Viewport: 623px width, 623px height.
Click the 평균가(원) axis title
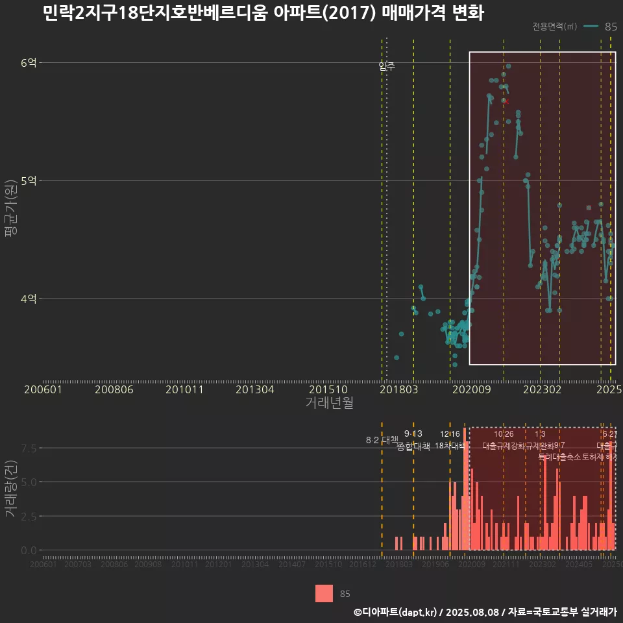click(x=11, y=208)
